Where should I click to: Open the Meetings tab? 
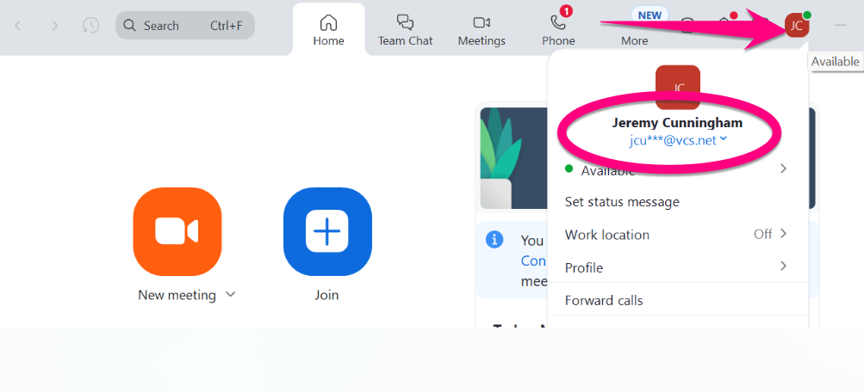482,29
